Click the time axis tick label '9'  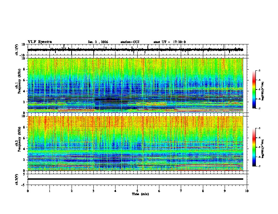(225, 191)
